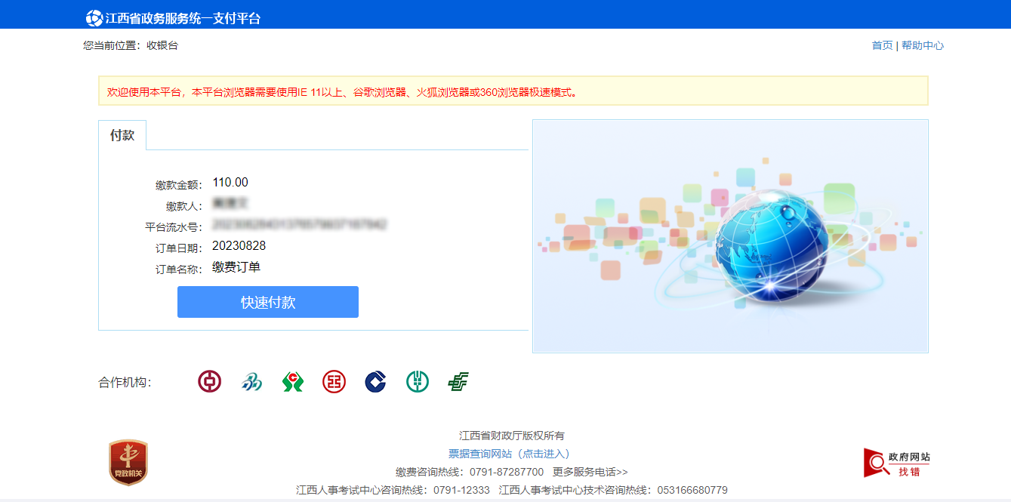The height and width of the screenshot is (502, 1011).
Task: Open the 帮助中心 help link
Action: coord(923,45)
